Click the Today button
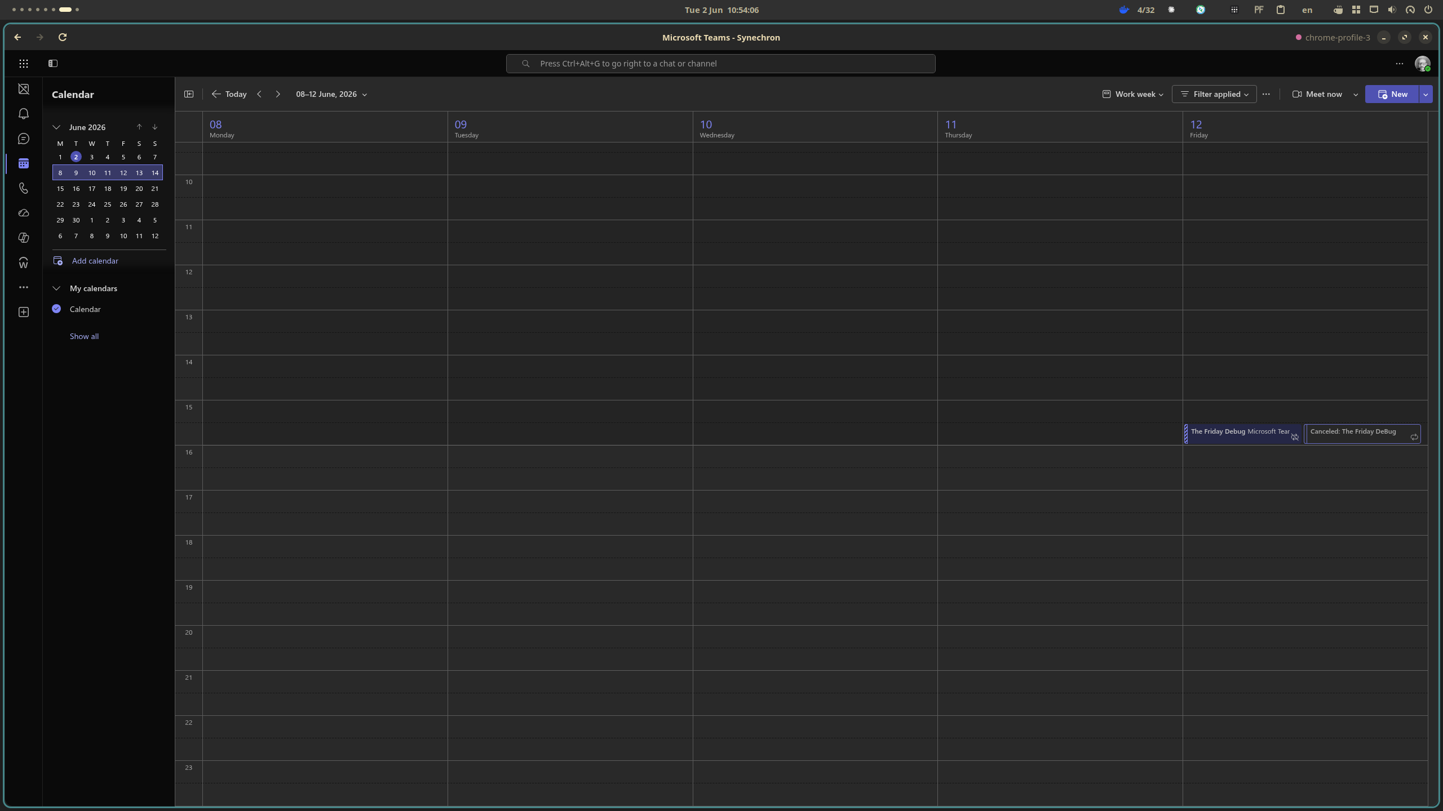The width and height of the screenshot is (1443, 811). tap(229, 94)
